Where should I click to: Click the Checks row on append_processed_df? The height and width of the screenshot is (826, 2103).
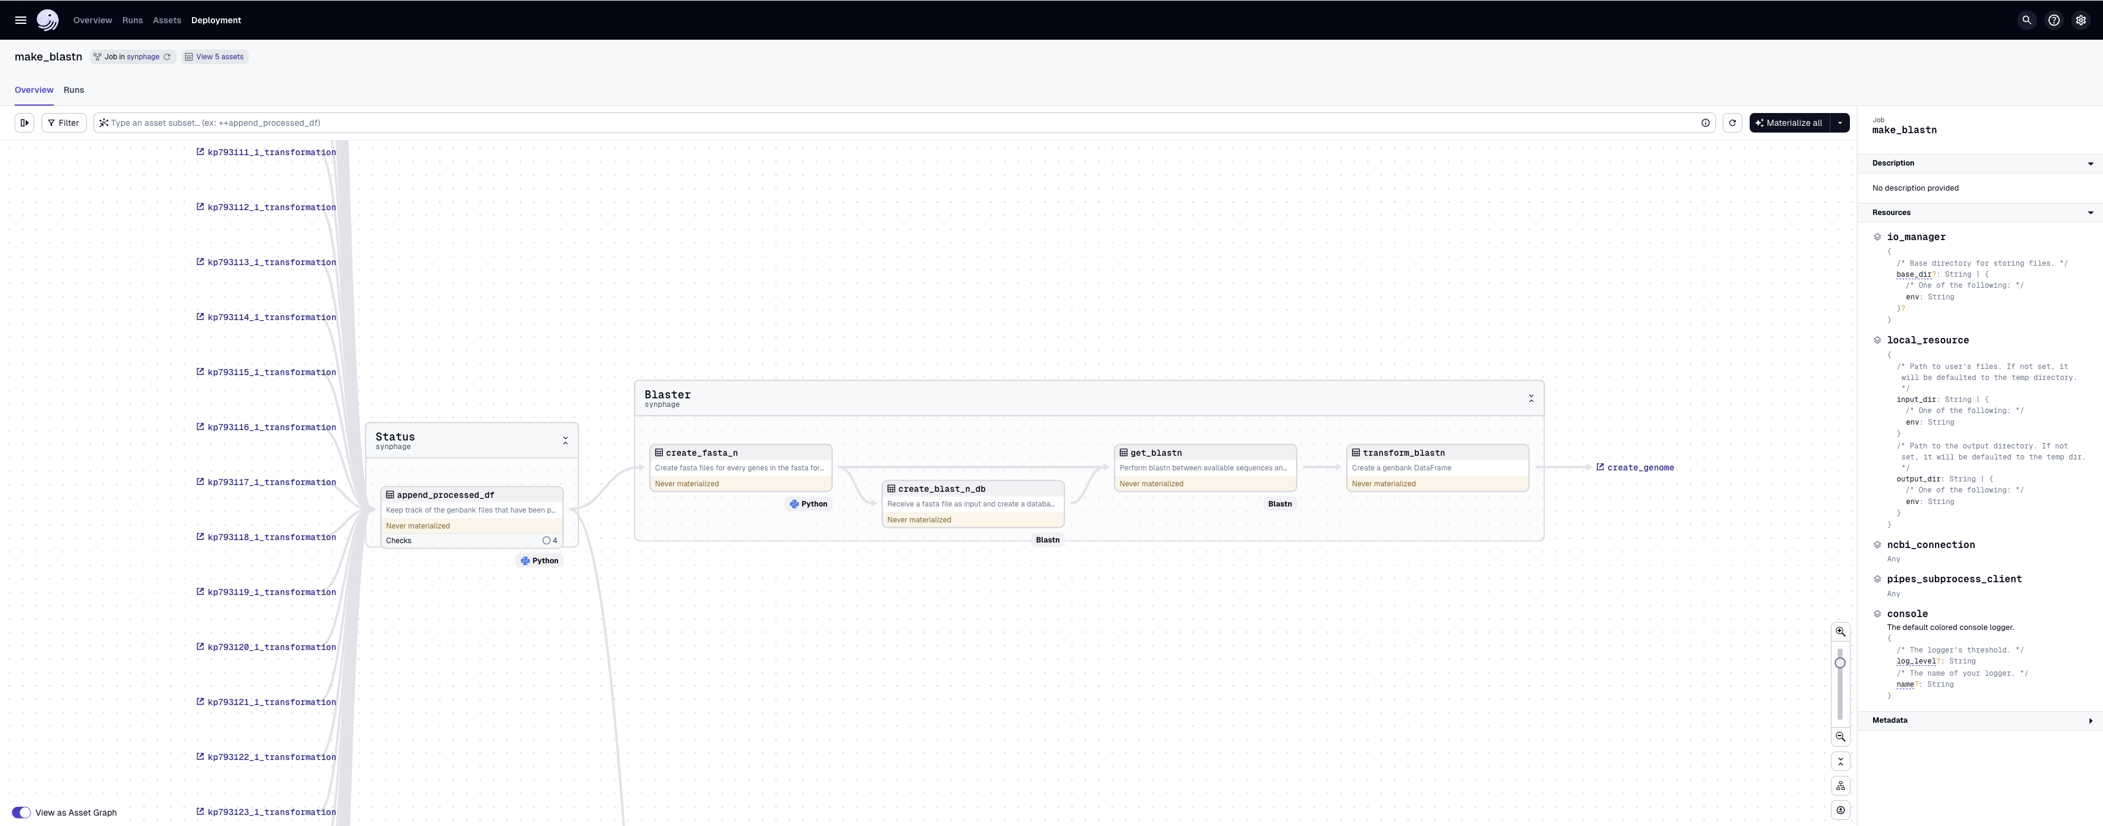471,540
